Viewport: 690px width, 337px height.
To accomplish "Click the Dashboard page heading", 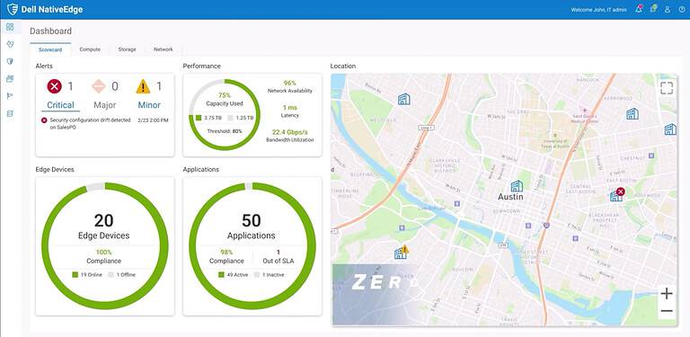I will pos(50,31).
